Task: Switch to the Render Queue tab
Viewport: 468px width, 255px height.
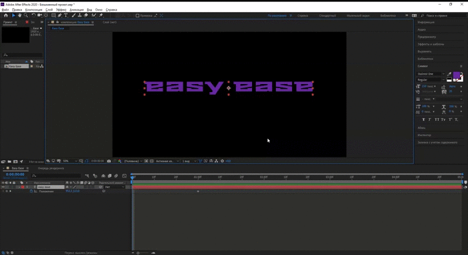Action: 51,168
